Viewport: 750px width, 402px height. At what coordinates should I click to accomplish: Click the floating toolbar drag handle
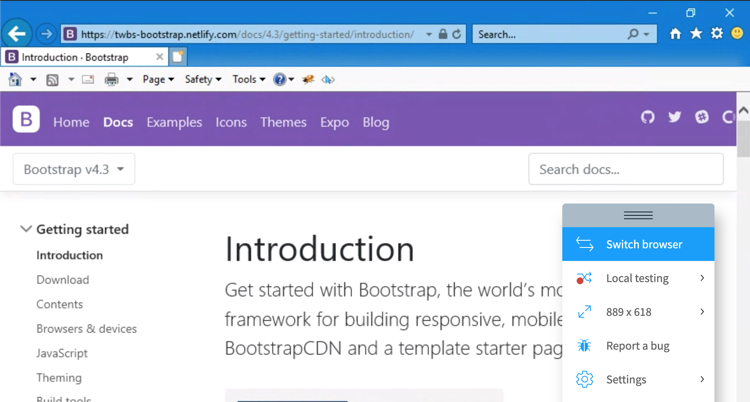click(x=638, y=215)
